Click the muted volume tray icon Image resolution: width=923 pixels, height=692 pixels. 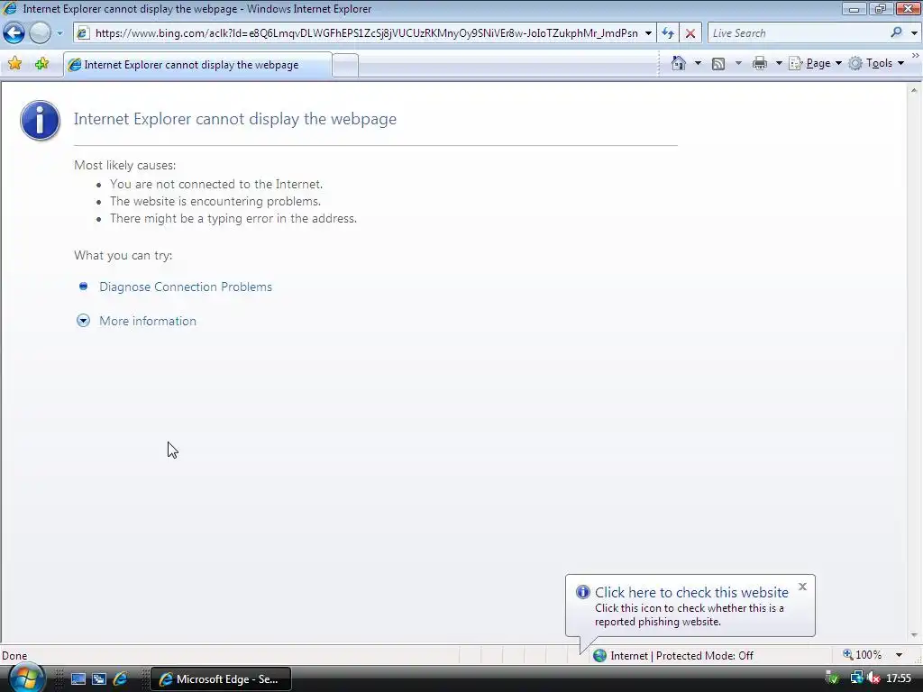point(873,678)
